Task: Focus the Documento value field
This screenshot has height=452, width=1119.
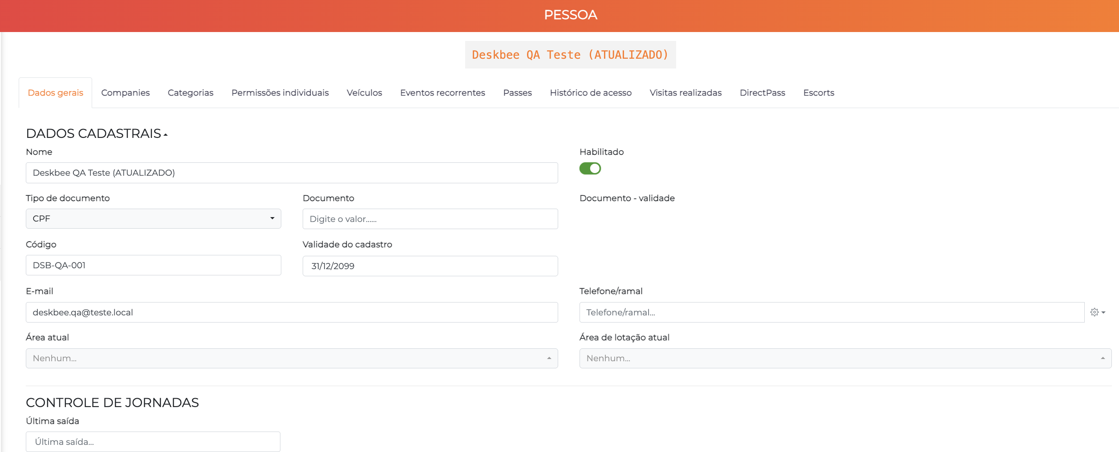Action: click(x=430, y=219)
